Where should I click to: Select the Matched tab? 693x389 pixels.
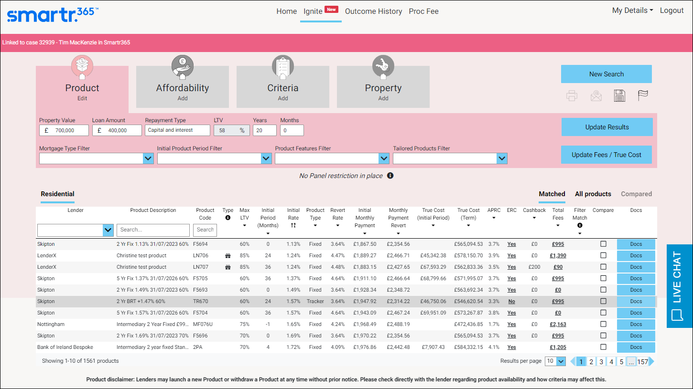tap(552, 194)
